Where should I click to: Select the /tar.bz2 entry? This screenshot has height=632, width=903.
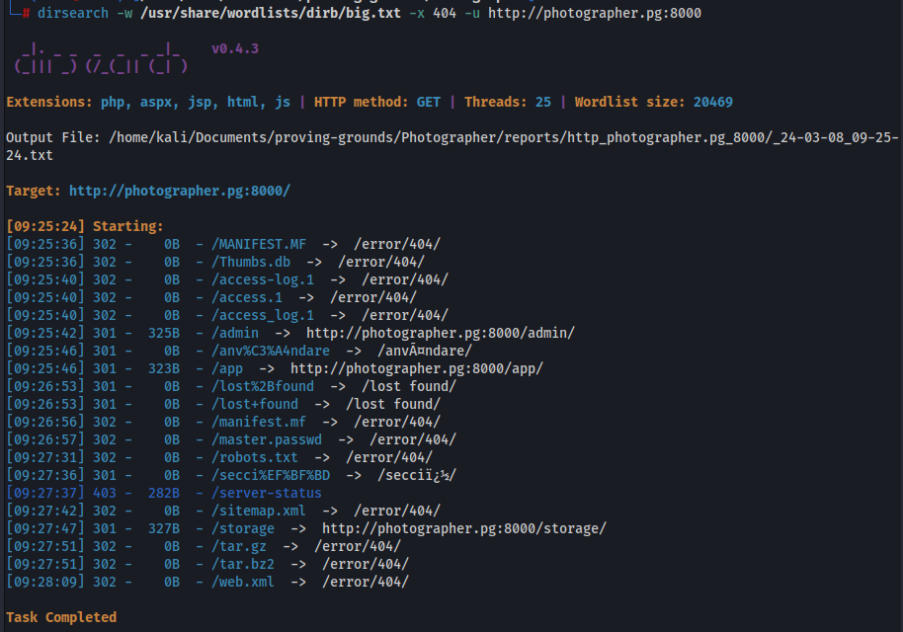[242, 564]
